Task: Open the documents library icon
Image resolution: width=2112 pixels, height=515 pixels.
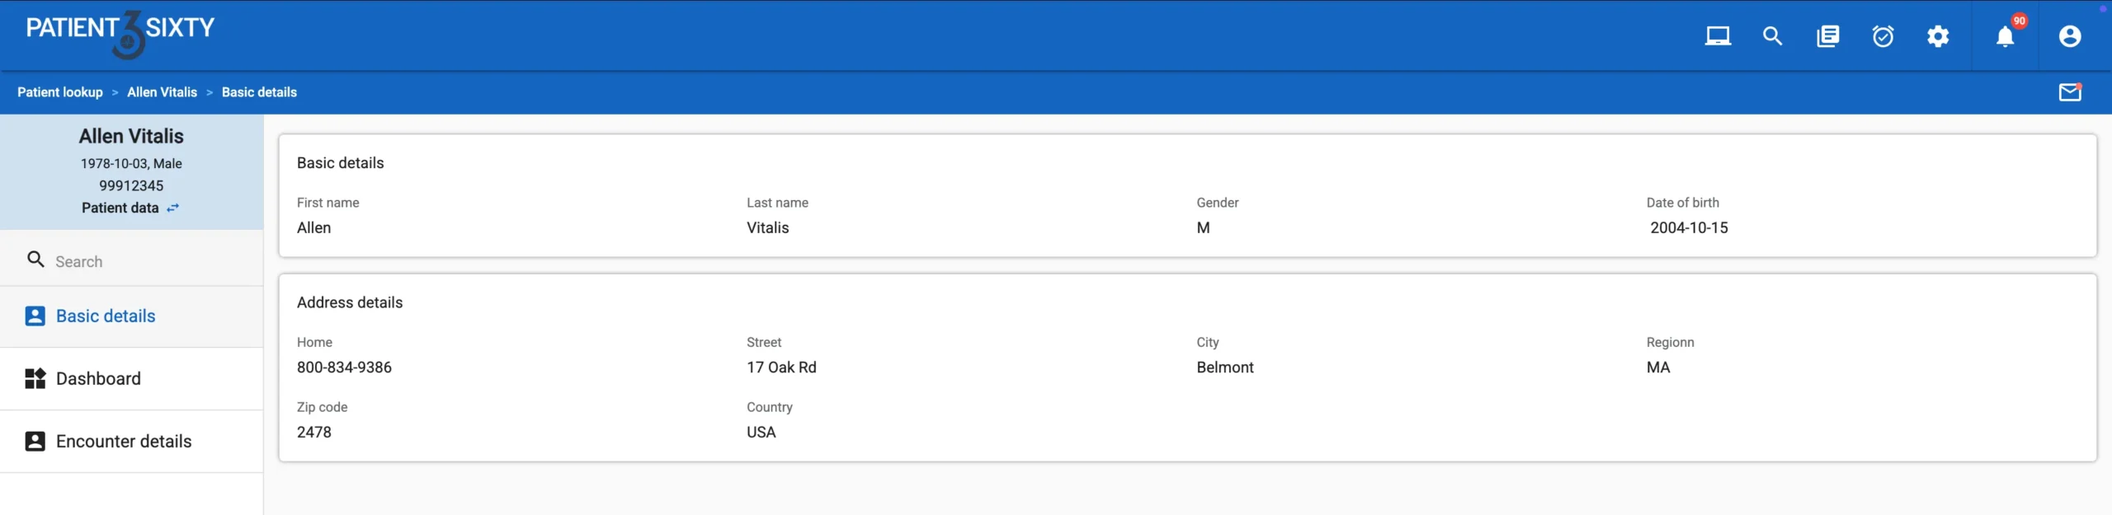Action: click(x=1827, y=36)
